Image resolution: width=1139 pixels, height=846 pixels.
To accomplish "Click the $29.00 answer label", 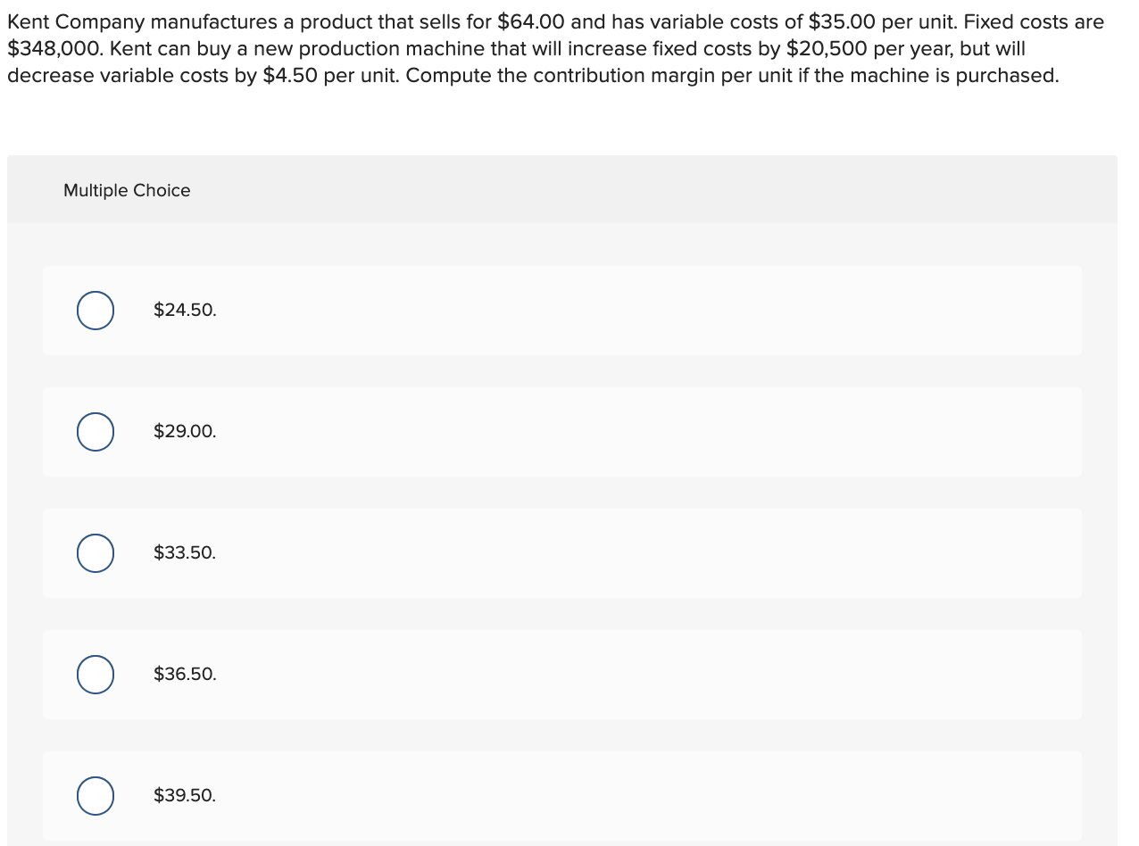I will pyautogui.click(x=185, y=431).
